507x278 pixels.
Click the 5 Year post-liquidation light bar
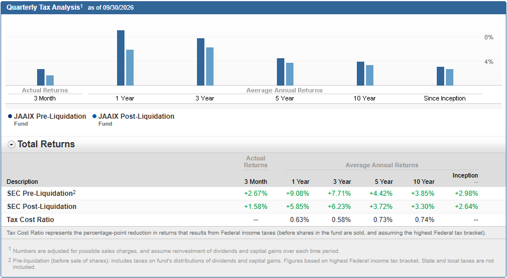click(x=289, y=74)
